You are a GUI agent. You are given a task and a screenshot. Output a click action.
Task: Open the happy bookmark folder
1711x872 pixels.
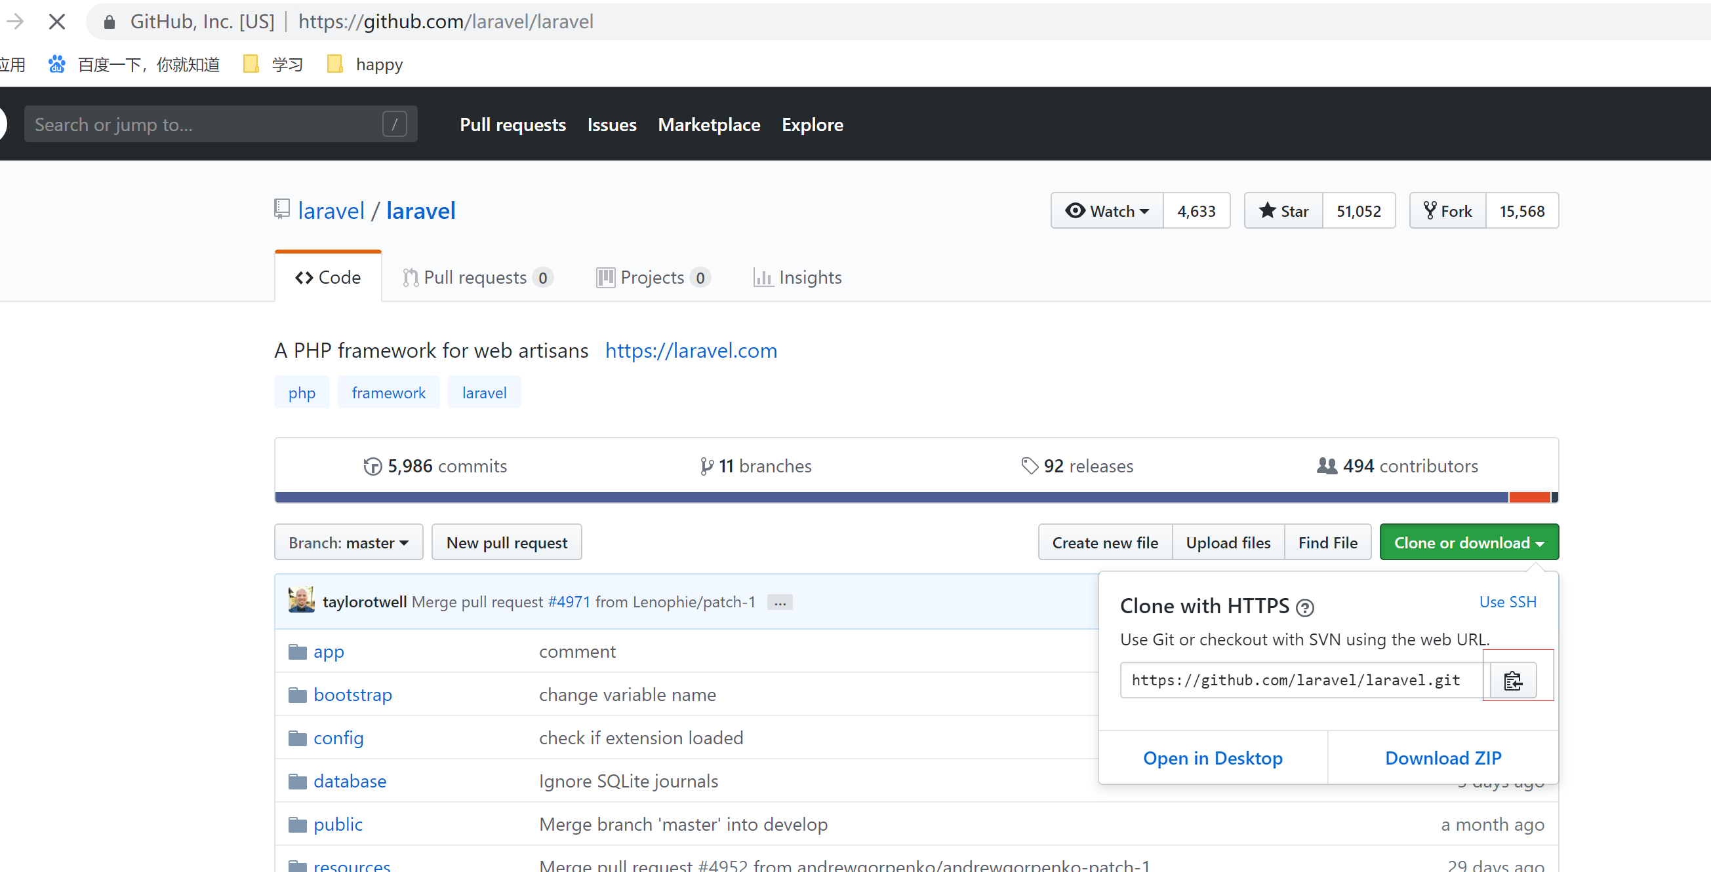click(x=365, y=64)
